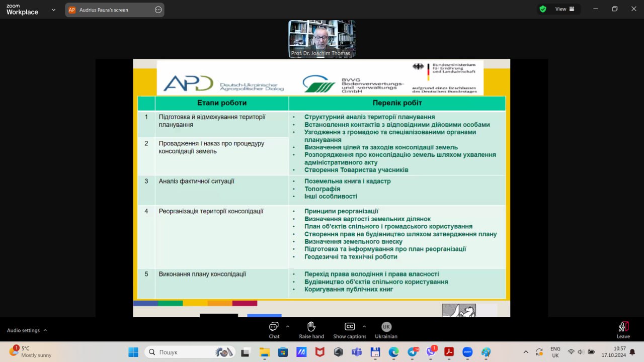Click the bullet "Топографія"
Viewport: 644px width, 362px height.
pos(323,189)
